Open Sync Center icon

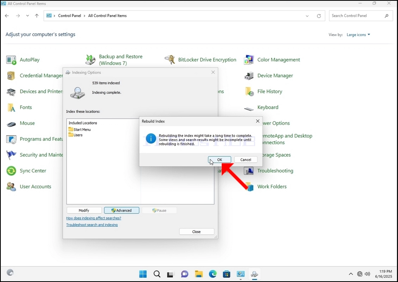(11, 171)
